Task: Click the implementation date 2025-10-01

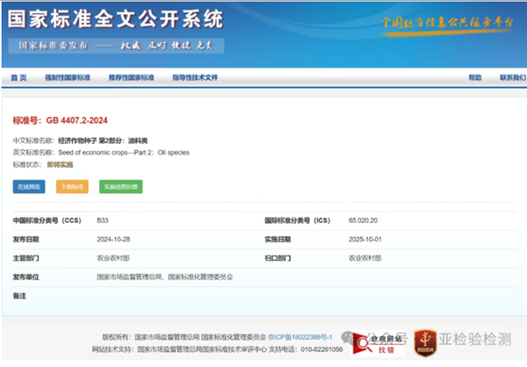Action: [365, 239]
